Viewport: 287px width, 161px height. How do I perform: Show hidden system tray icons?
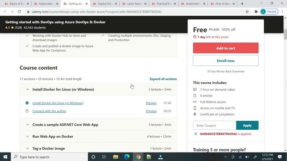[x=226, y=157]
